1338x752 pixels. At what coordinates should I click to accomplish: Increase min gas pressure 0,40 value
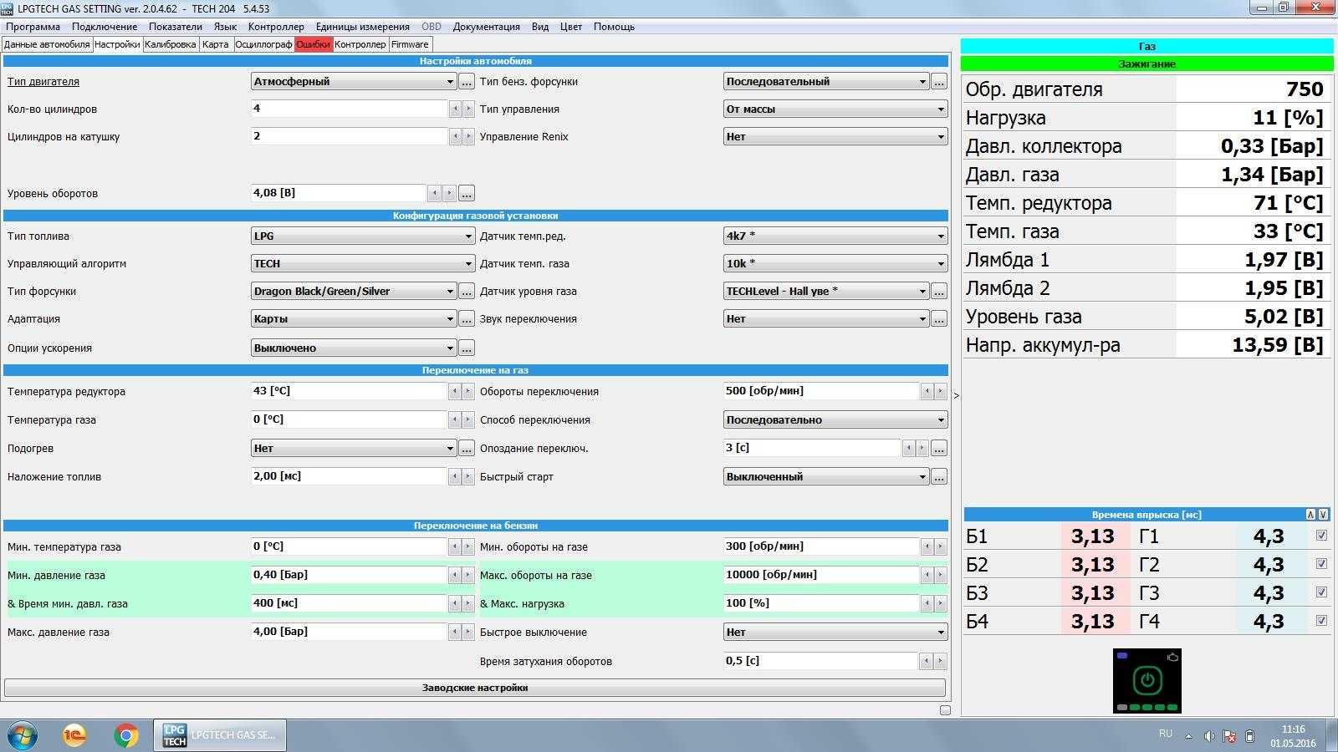(468, 575)
